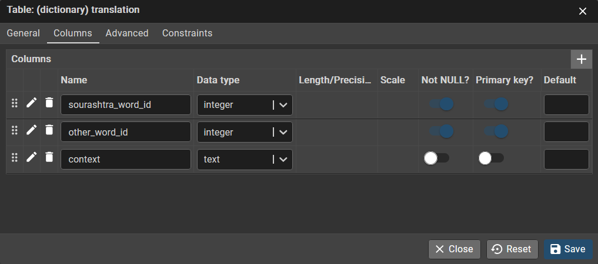
Task: Click the dialog title Table: (dictionary) translation
Action: coord(74,10)
